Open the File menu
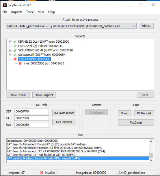Viewport: 160px width, 176px height. (x=5, y=12)
